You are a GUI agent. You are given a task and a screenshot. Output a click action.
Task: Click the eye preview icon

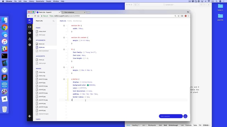tap(30, 33)
